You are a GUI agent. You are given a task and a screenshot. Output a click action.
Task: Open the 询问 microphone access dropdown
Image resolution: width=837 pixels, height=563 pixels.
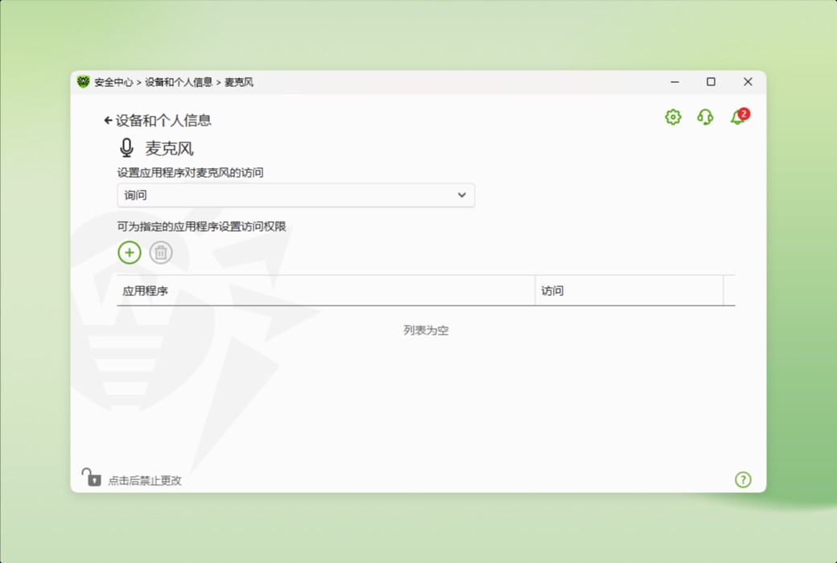coord(295,195)
